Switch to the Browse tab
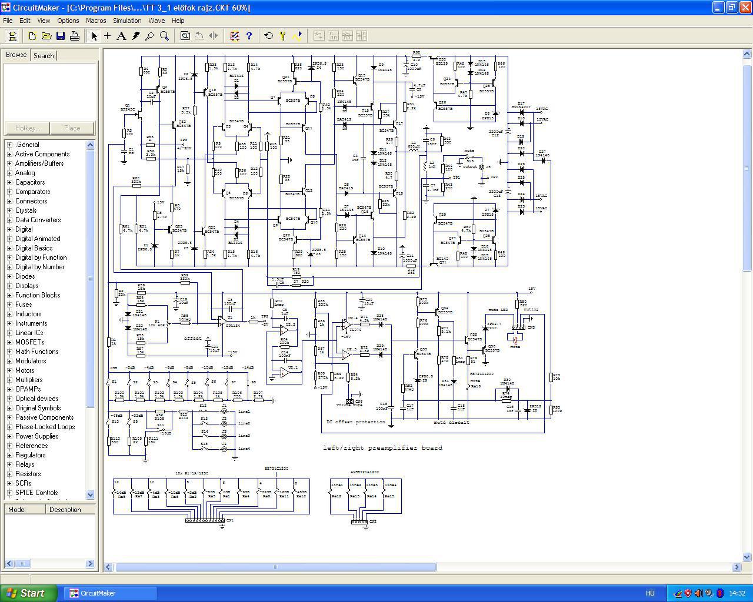 point(16,55)
